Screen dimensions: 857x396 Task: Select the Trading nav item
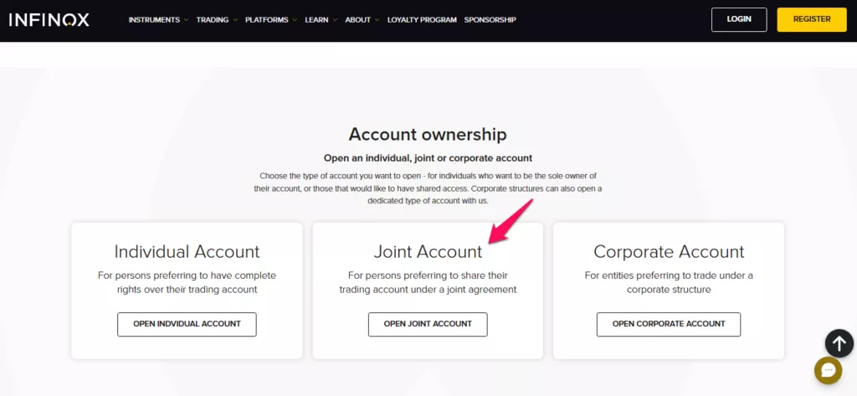(x=213, y=20)
